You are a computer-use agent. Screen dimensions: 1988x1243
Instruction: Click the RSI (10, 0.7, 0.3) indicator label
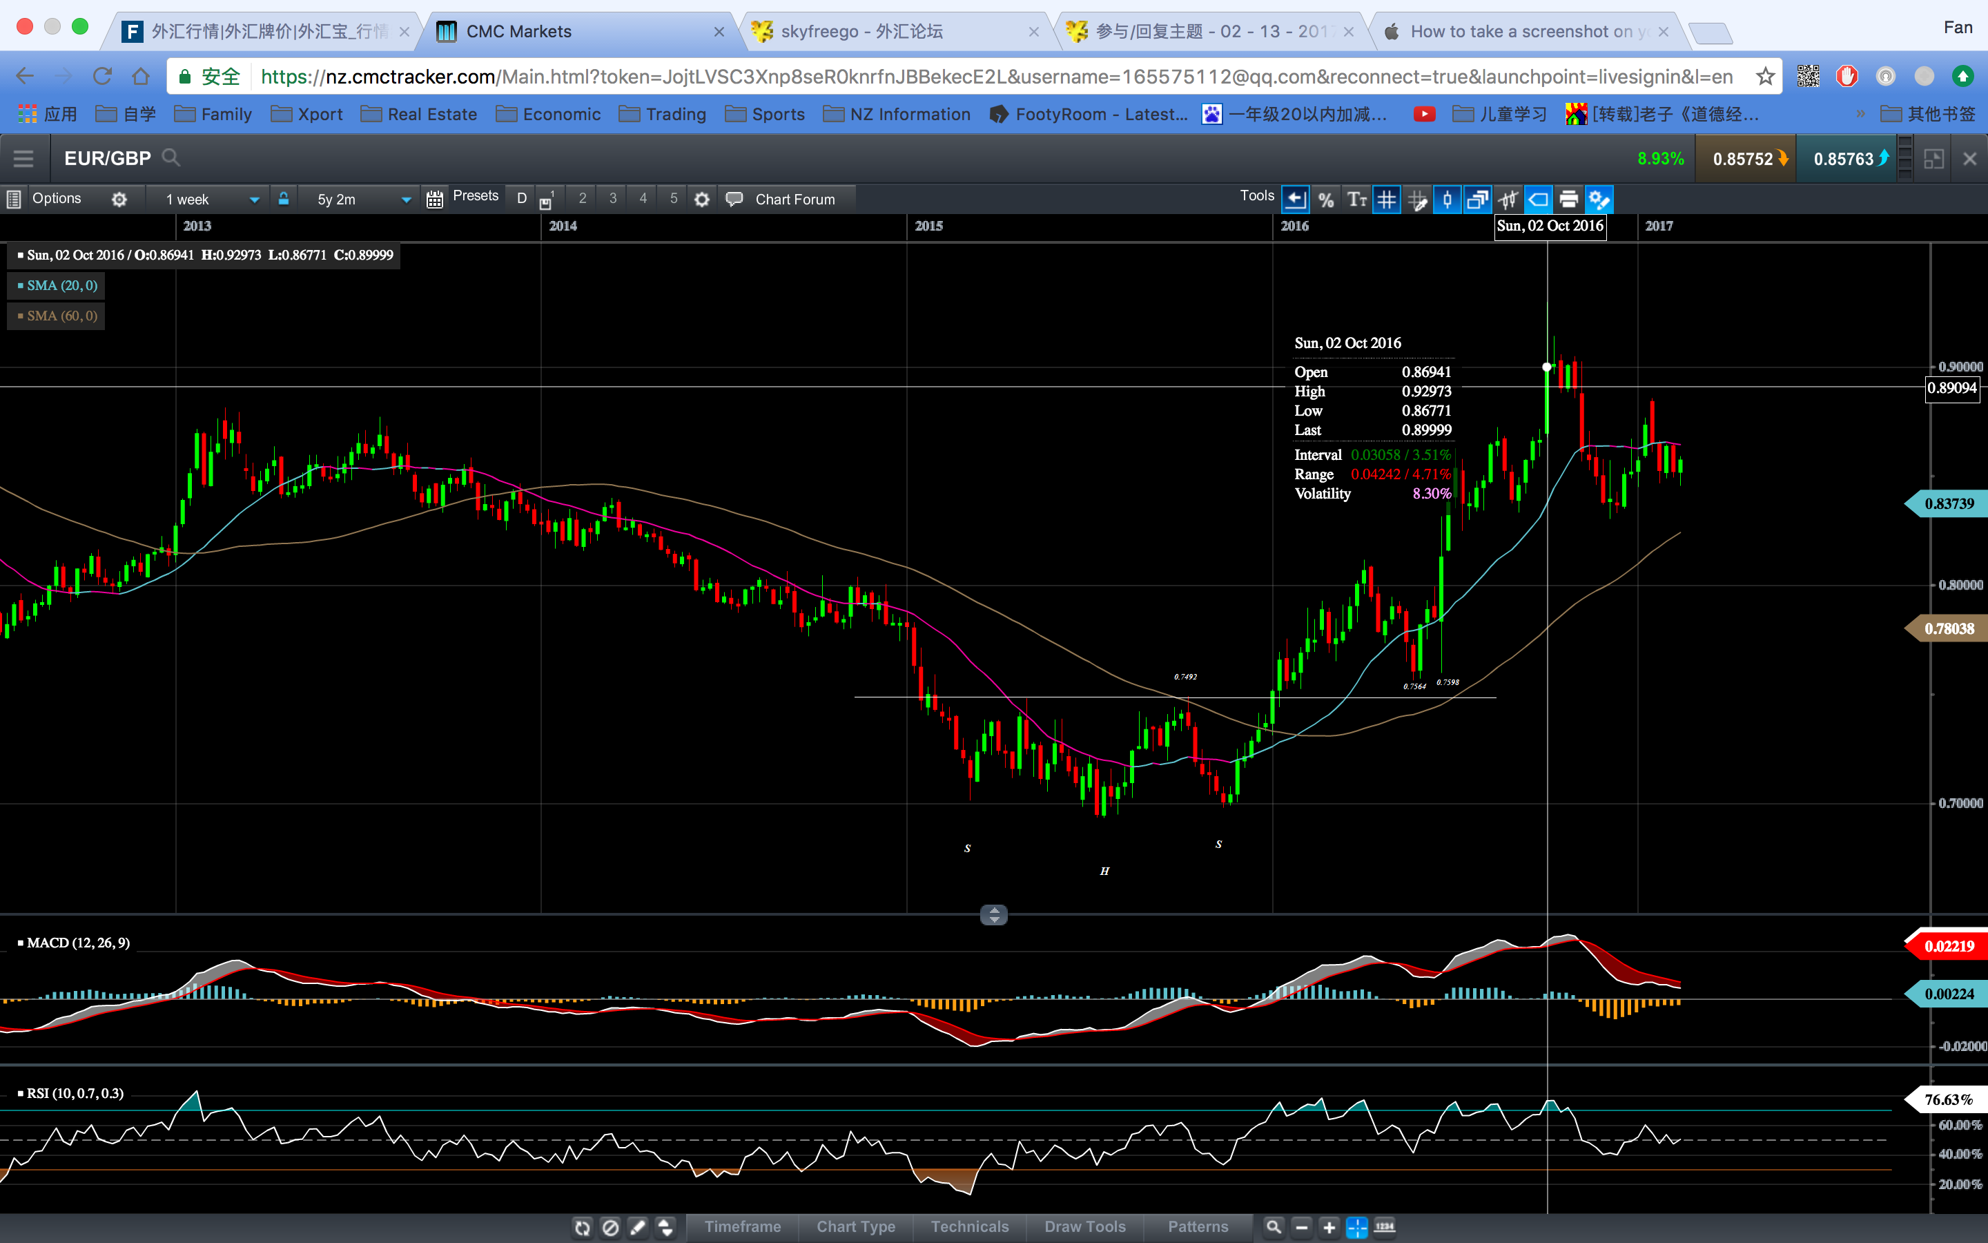(x=75, y=1093)
